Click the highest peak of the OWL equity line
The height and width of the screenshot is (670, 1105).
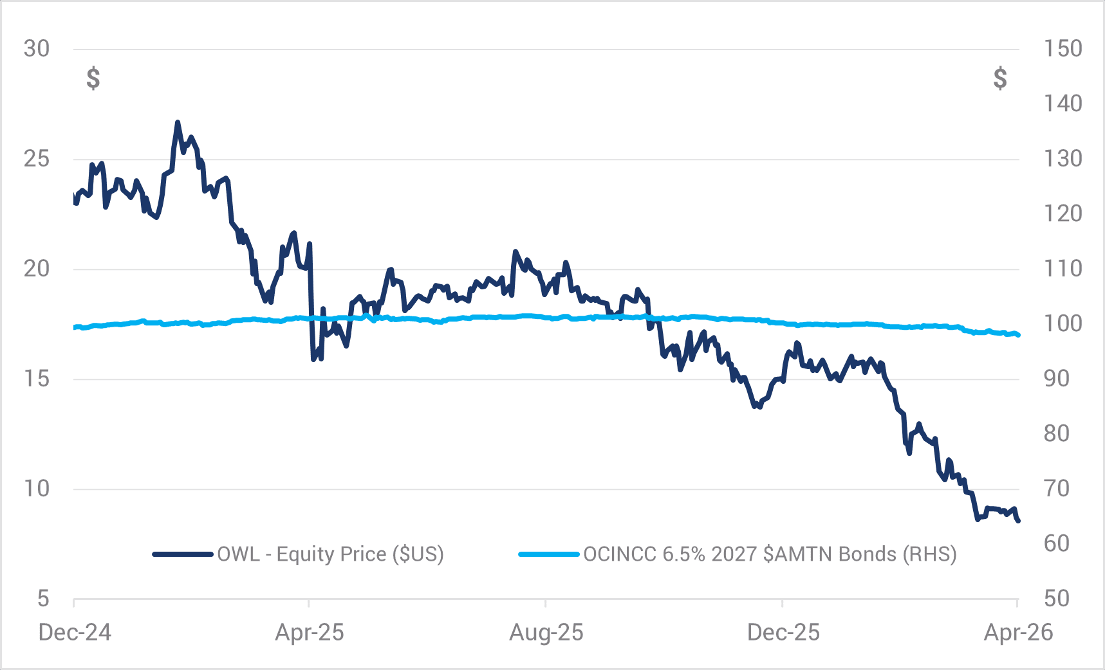(x=178, y=122)
